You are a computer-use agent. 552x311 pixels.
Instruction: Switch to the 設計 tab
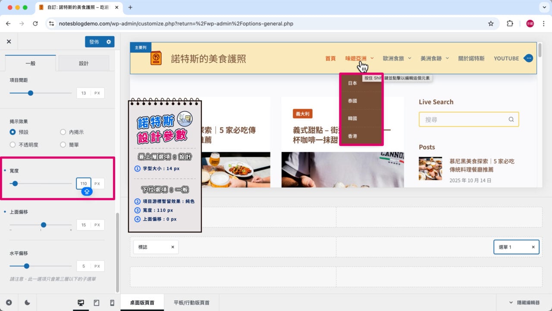pos(84,63)
